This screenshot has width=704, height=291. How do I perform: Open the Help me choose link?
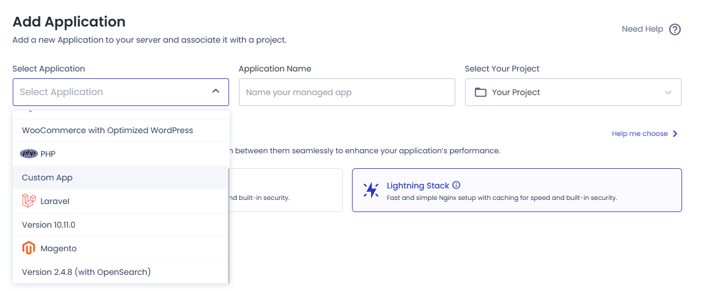[x=639, y=134]
